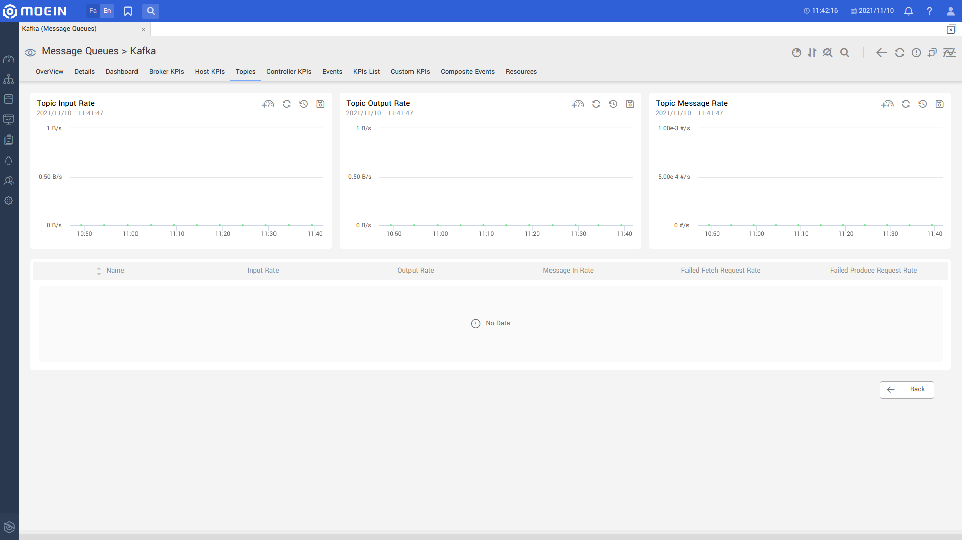Click the refresh toolbar icon
This screenshot has width=962, height=540.
[899, 52]
